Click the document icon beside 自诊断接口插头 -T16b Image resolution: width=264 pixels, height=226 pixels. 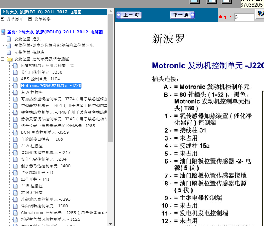pyautogui.click(x=16, y=139)
